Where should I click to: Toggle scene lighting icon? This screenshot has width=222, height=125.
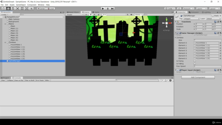91,15
